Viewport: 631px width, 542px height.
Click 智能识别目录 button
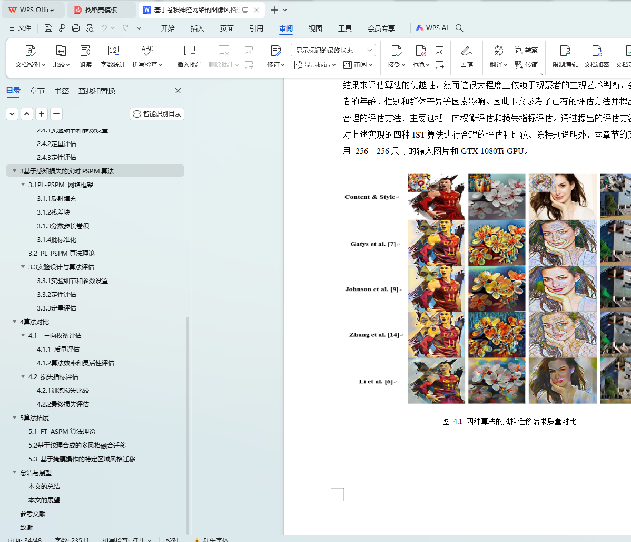tap(157, 114)
